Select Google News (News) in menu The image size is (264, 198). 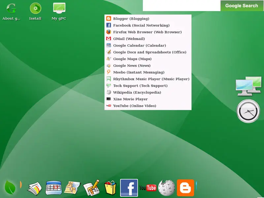pyautogui.click(x=148, y=65)
